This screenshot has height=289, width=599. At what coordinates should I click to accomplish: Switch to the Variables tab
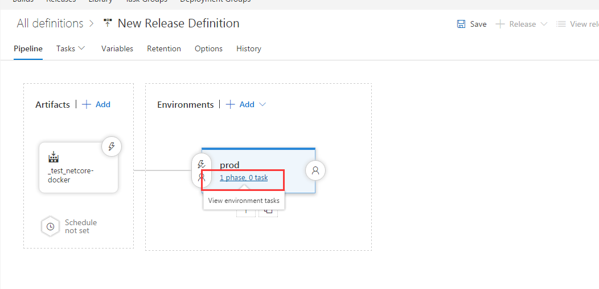(117, 48)
